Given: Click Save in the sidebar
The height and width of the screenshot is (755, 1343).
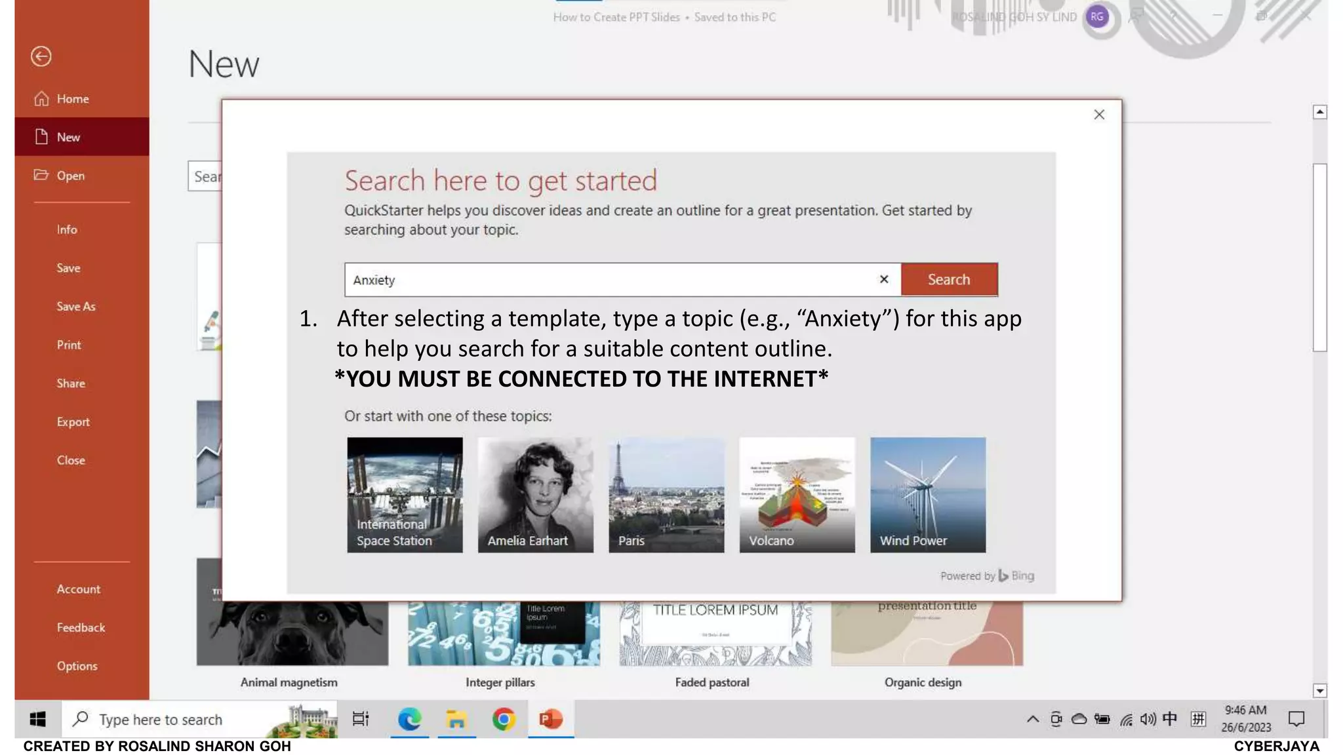Looking at the screenshot, I should pos(68,268).
